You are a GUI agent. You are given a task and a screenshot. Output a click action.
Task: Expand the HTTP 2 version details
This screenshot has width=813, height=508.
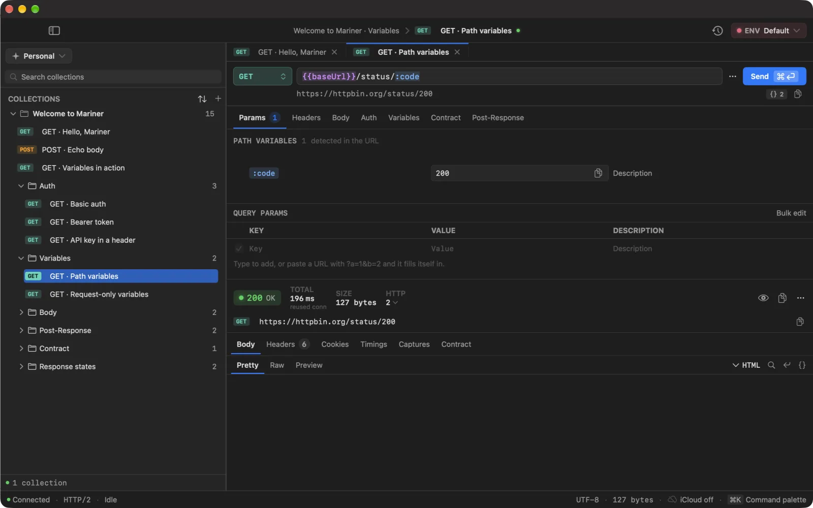click(392, 302)
